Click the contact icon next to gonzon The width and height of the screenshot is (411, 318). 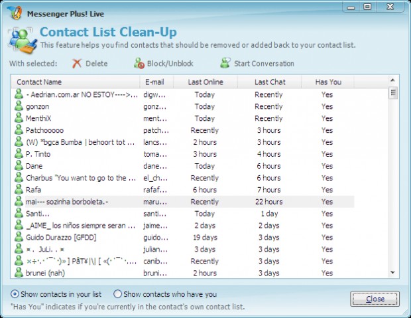tap(19, 106)
